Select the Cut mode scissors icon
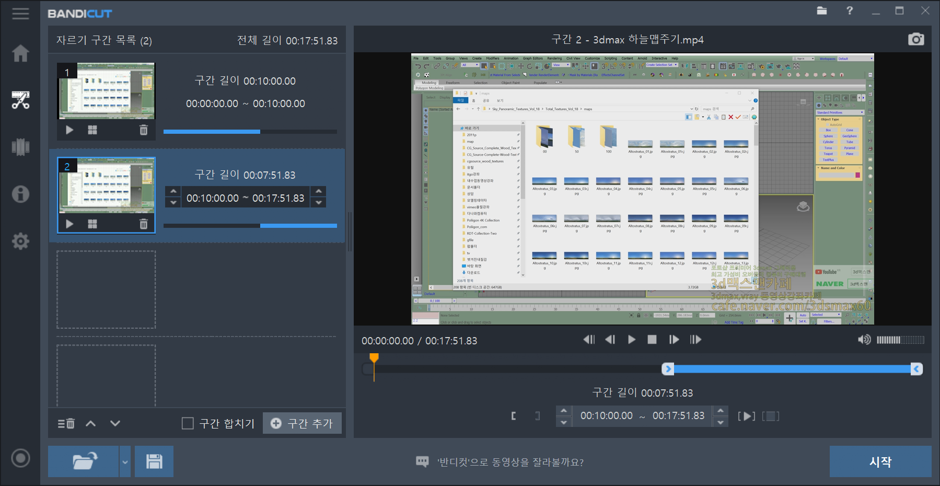This screenshot has width=940, height=486. coord(20,100)
